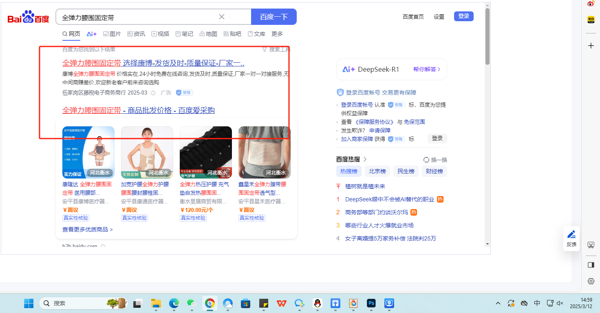Select the 北京榜 hot list tab
The width and height of the screenshot is (600, 313).
[x=377, y=171]
